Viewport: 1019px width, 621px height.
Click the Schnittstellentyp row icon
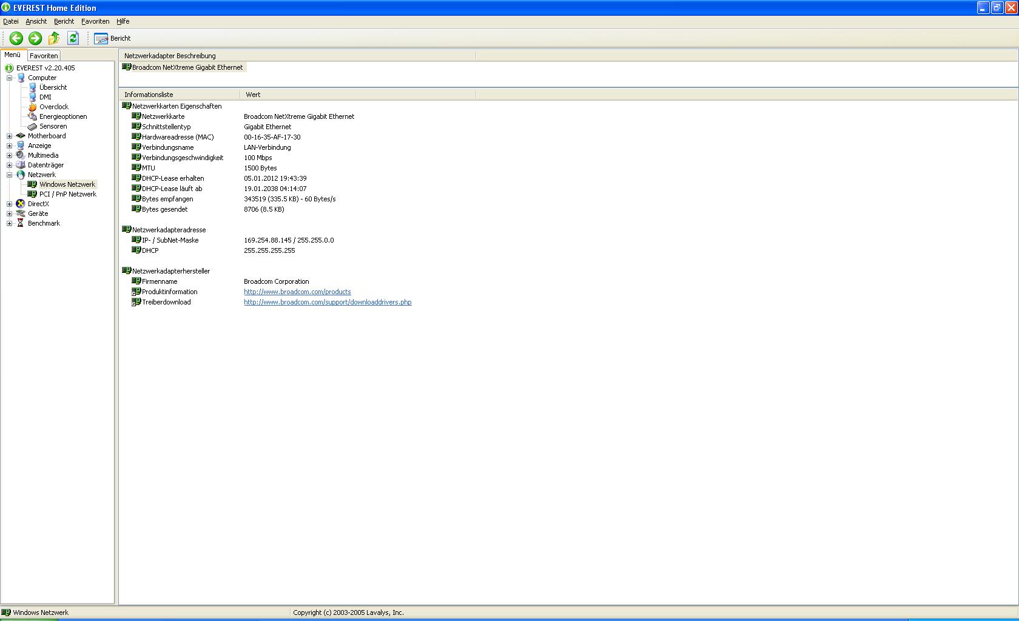pyautogui.click(x=136, y=126)
